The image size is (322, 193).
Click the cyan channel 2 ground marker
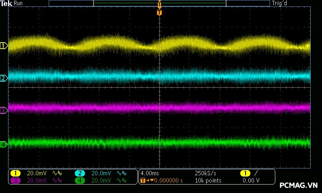point(4,78)
